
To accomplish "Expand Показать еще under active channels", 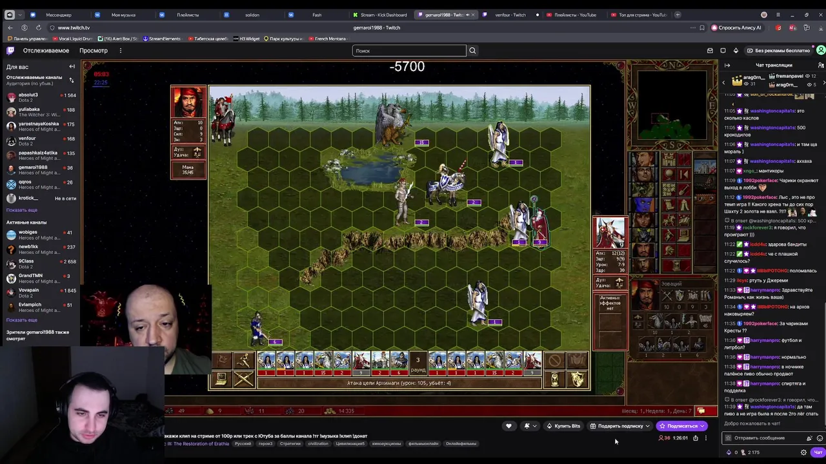I will tap(22, 320).
